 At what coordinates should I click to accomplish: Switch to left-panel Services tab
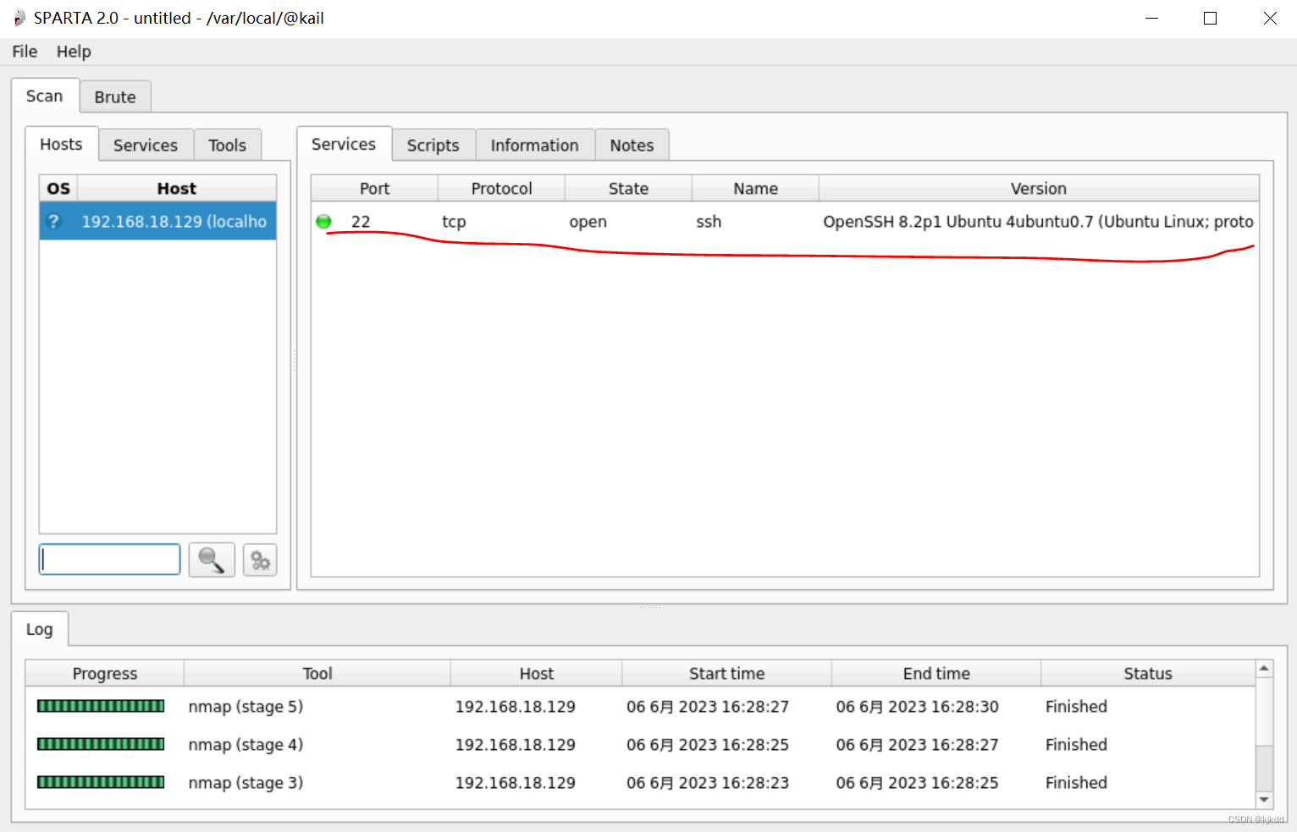(146, 145)
